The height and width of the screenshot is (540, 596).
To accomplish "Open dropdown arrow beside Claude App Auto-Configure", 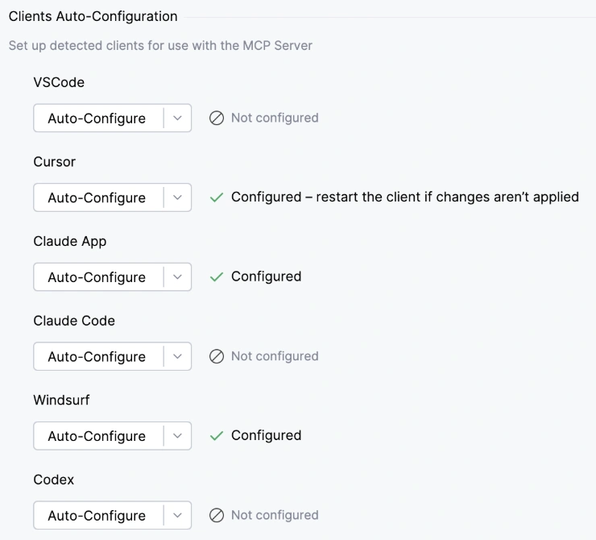I will [178, 277].
